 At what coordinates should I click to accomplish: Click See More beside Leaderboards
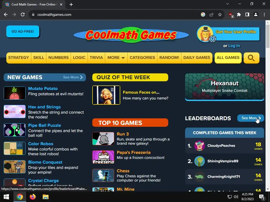pos(250,118)
